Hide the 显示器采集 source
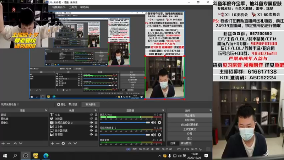284x160 pixels. [x=91, y=130]
